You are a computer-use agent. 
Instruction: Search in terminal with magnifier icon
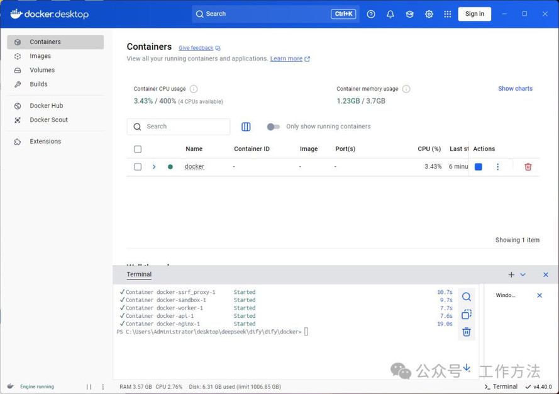(x=467, y=296)
